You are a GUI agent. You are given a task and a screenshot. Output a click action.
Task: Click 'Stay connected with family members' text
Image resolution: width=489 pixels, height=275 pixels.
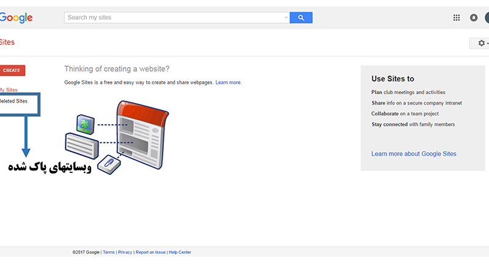click(413, 125)
